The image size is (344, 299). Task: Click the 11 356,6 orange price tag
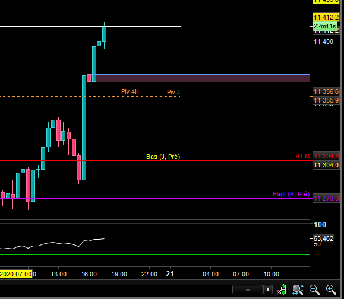pos(326,91)
